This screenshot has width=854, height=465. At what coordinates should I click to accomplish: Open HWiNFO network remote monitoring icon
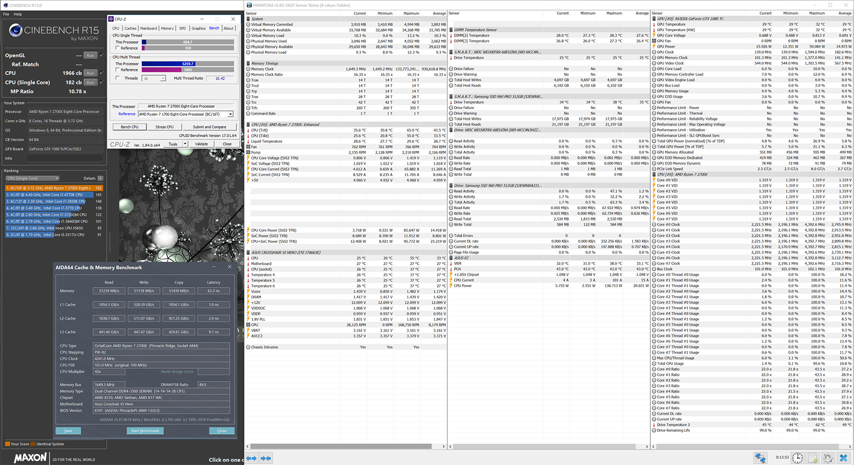760,458
